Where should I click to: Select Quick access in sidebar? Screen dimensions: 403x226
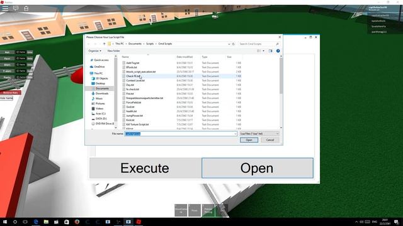click(101, 60)
